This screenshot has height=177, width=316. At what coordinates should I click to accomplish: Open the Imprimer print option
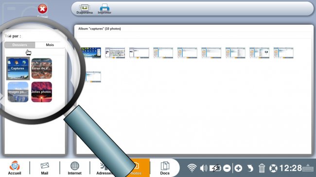105,9
